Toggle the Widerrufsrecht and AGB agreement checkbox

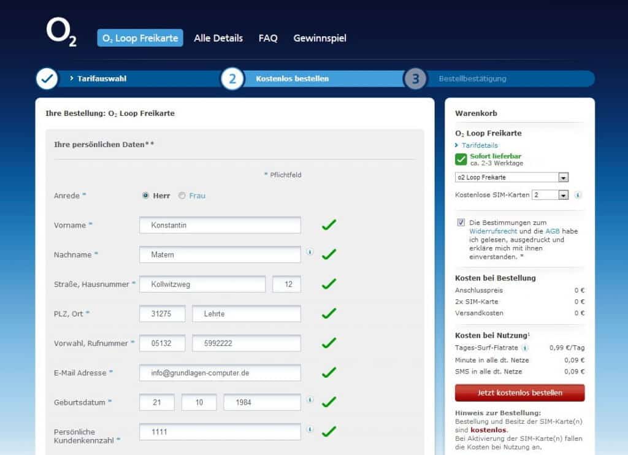(461, 223)
